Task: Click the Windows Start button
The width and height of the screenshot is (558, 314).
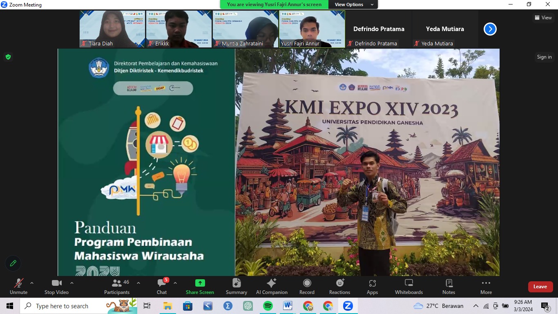Action: click(x=10, y=306)
